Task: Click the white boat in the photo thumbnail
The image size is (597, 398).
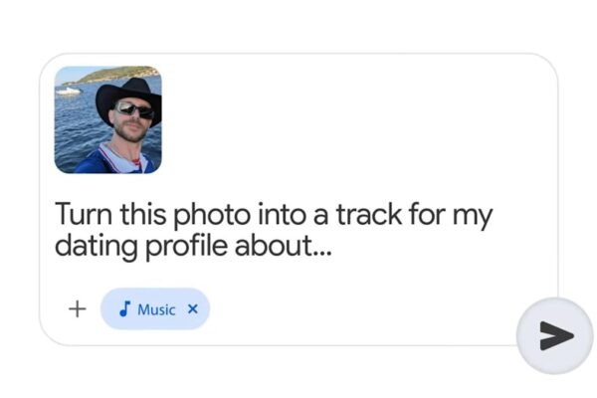Action: click(69, 91)
